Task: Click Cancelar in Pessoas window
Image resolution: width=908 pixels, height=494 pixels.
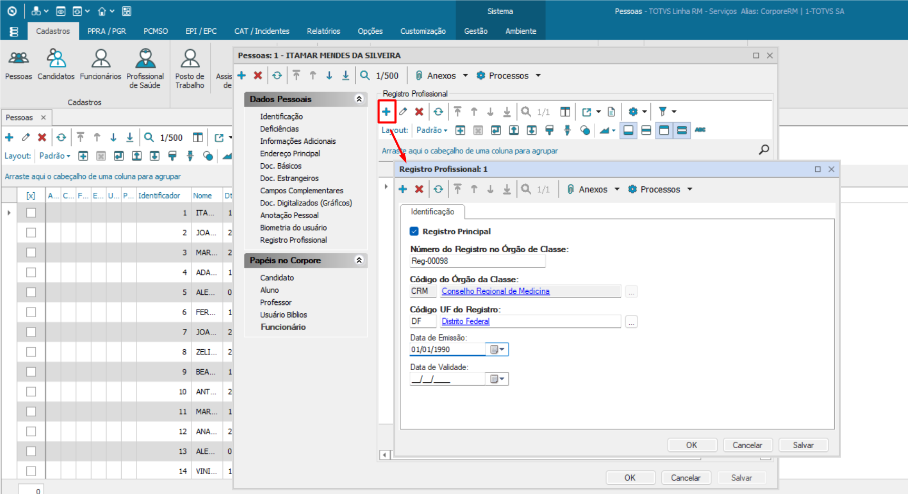Action: (686, 478)
